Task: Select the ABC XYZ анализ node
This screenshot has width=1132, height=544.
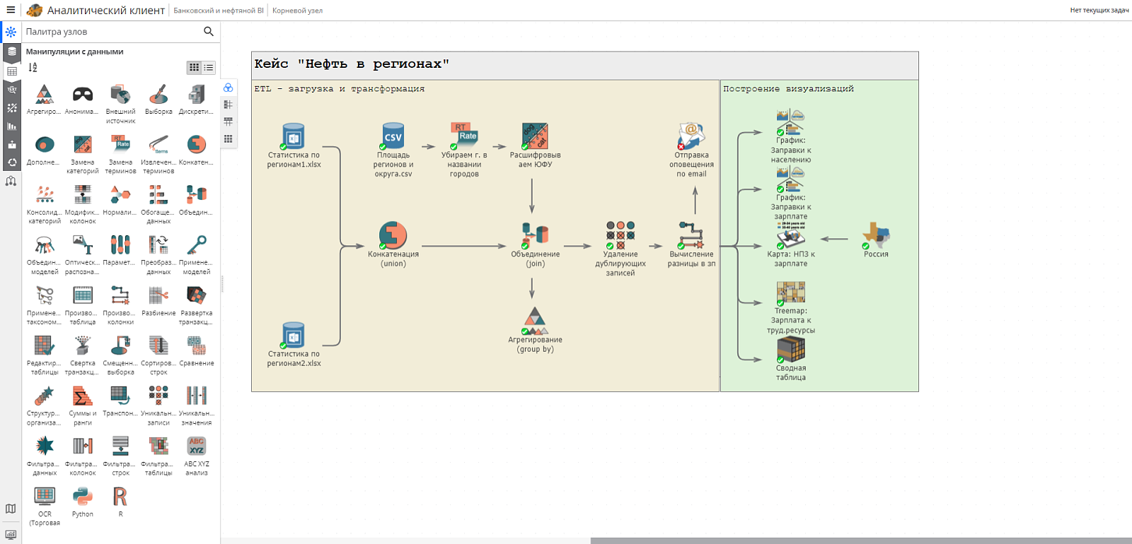Action: (x=196, y=447)
